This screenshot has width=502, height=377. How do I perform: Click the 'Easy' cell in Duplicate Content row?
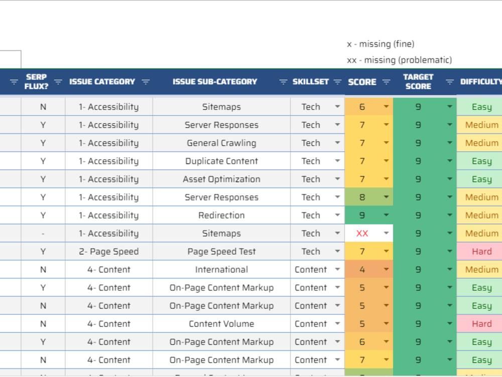coord(479,161)
